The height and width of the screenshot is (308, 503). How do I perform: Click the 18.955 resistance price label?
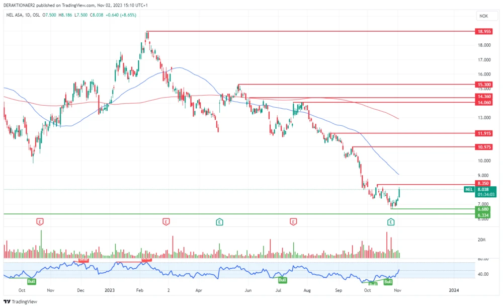[484, 31]
